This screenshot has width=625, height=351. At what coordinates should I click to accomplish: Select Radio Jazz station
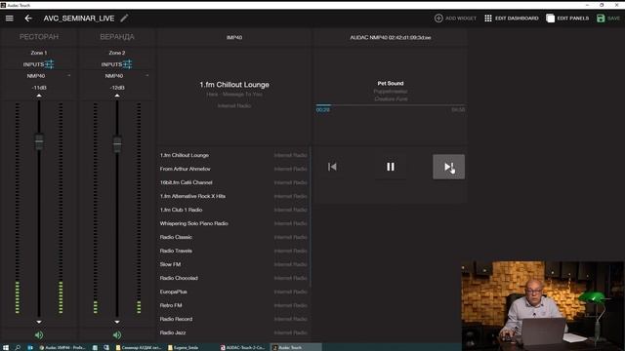pos(233,332)
